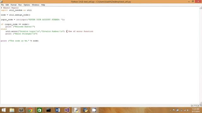The image size is (202, 113).
Task: Switch to the Python IDLE taskbar icon
Action: coord(85,110)
